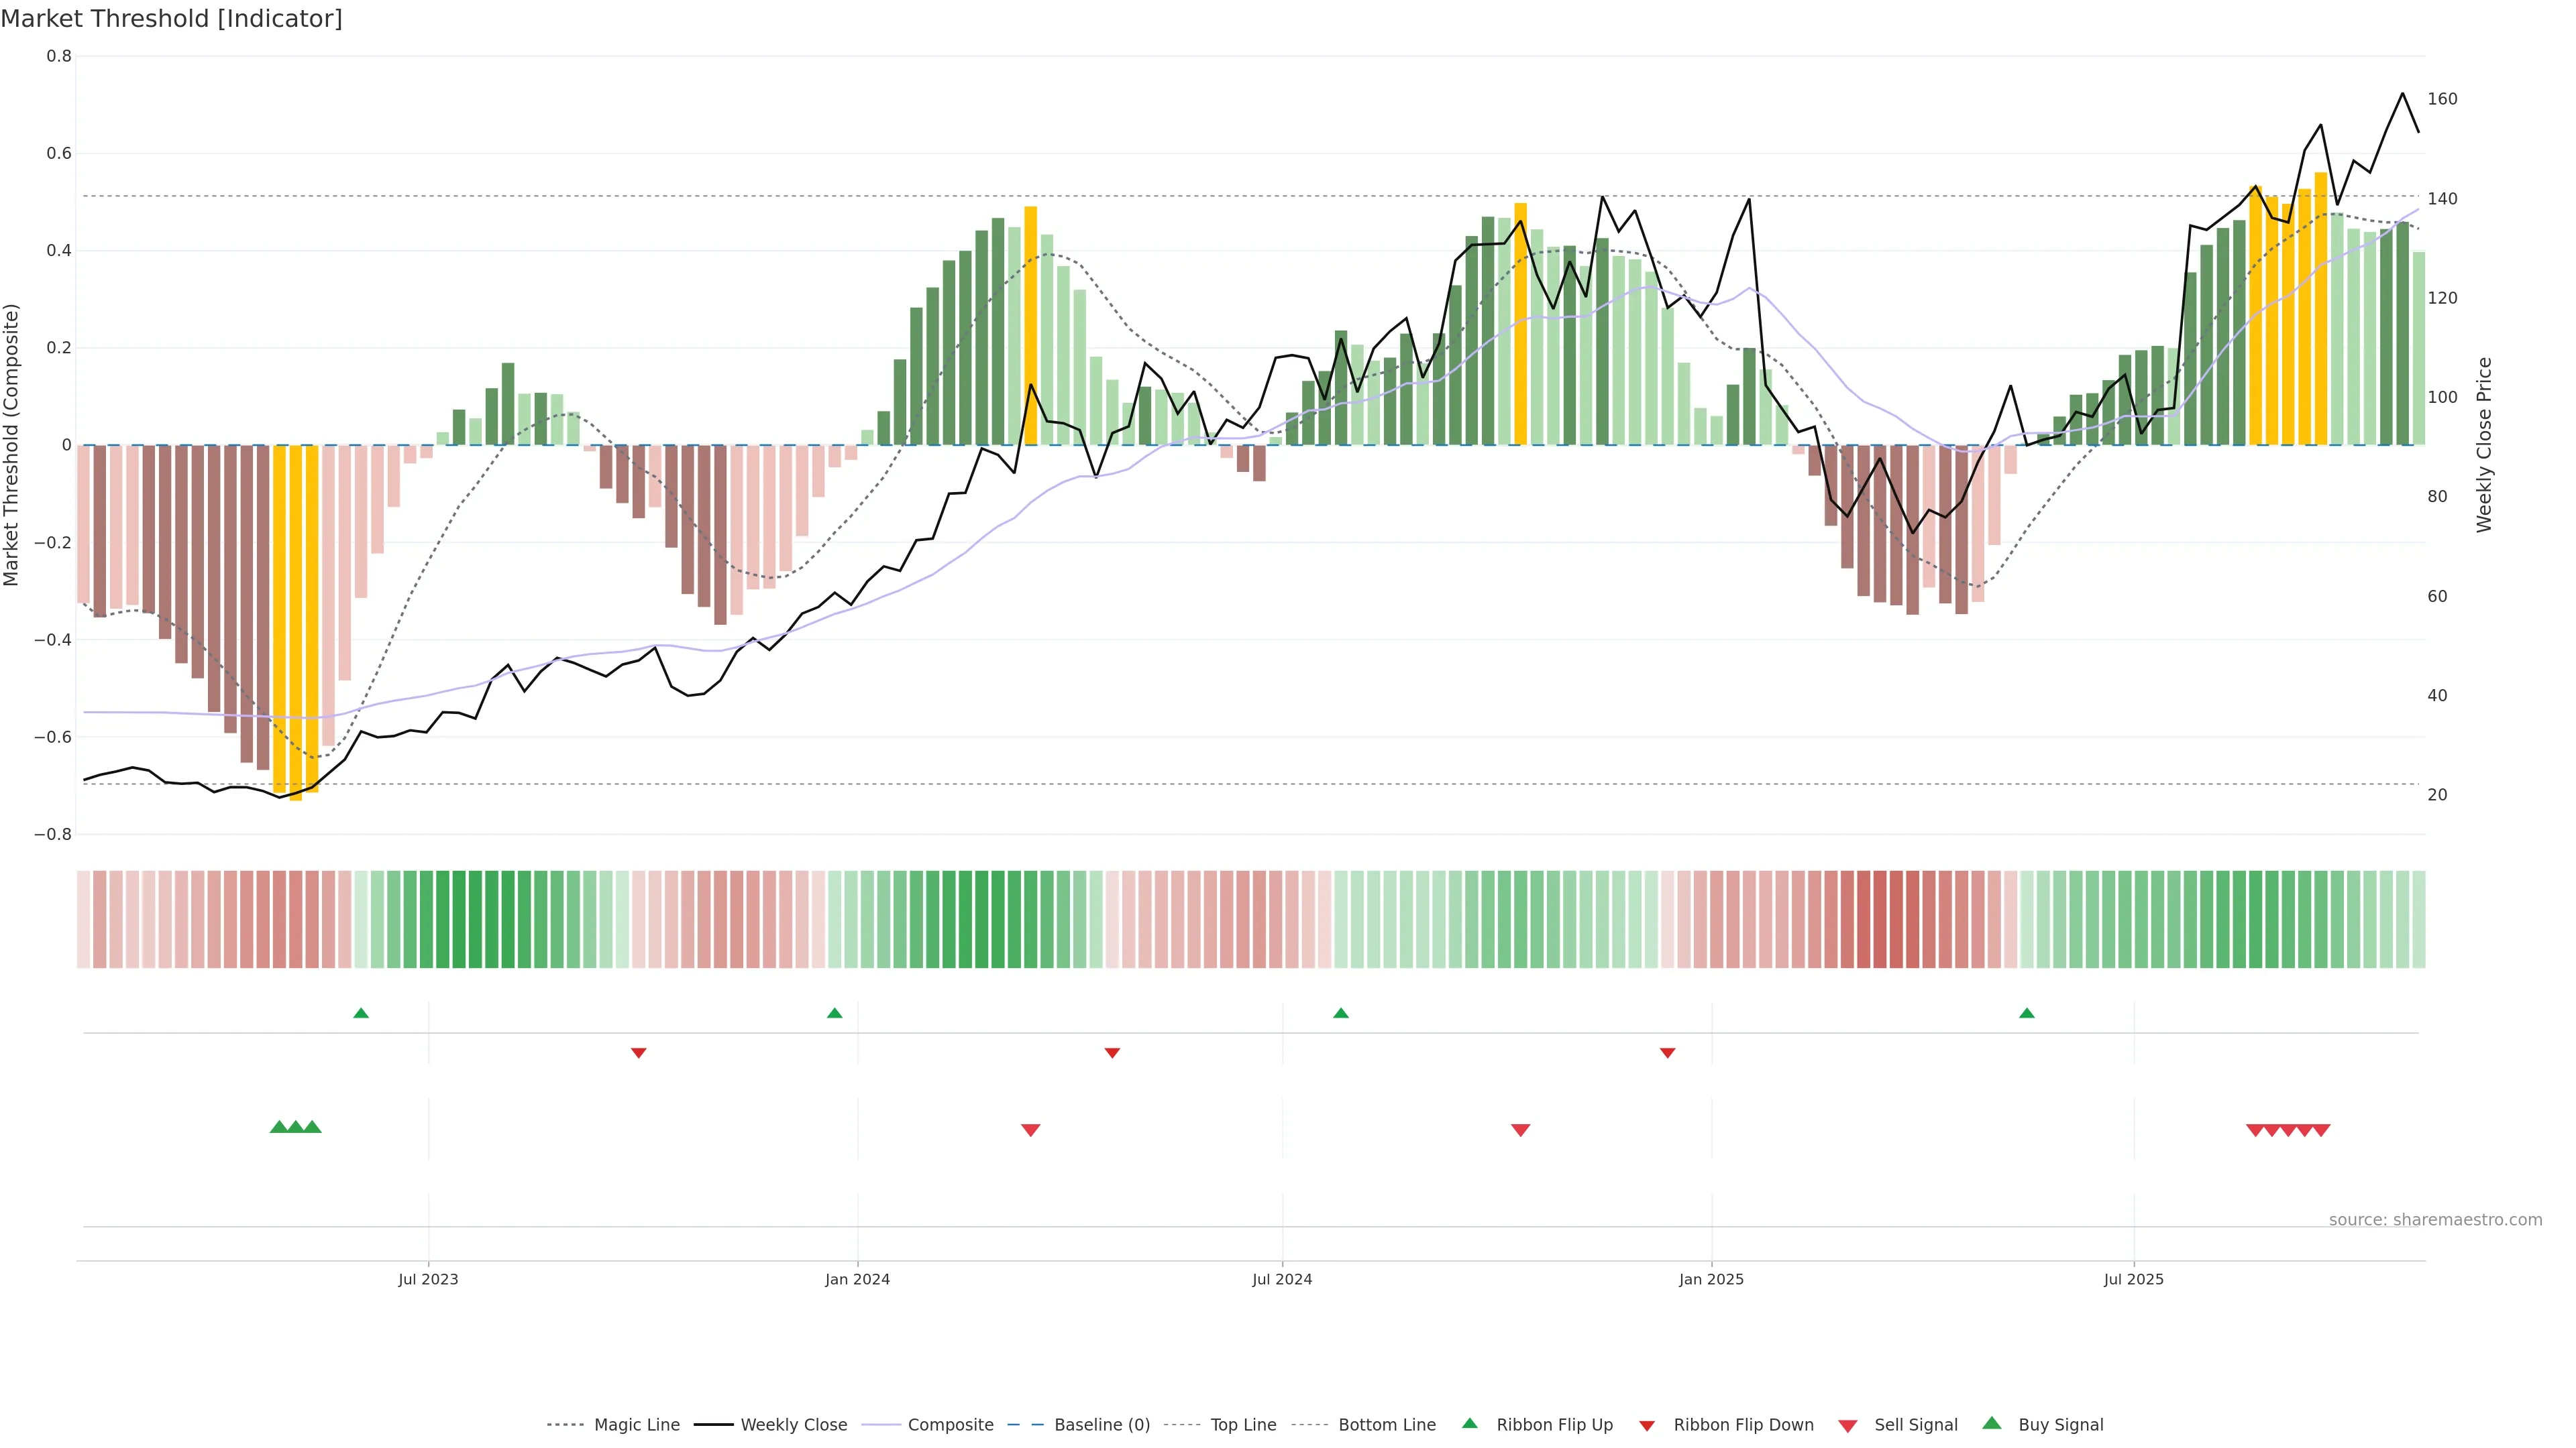The width and height of the screenshot is (2576, 1448).
Task: Click the Buy Signal legend marker icon
Action: coord(1992,1423)
